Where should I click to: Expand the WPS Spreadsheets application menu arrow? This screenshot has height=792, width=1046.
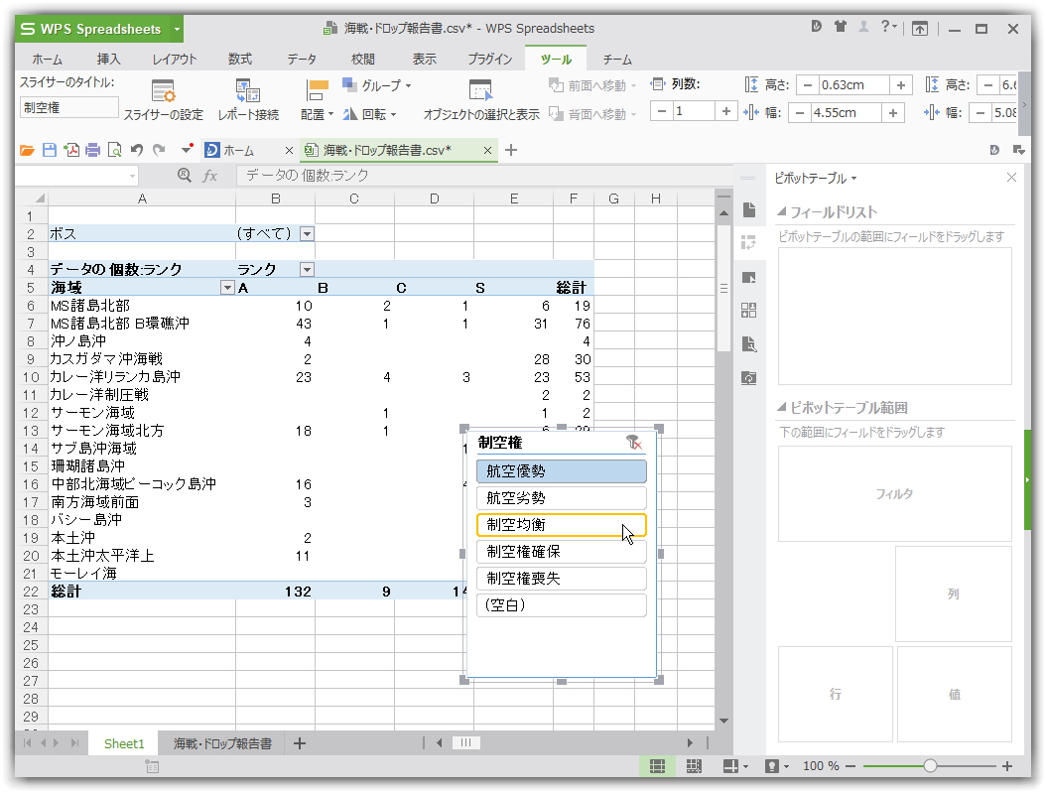click(x=177, y=30)
